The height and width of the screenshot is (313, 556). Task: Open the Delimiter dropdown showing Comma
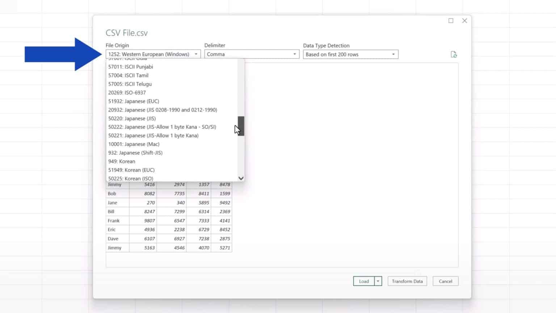[294, 54]
